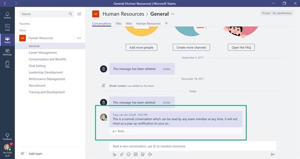Click the Add team link
This screenshot has height=159, width=300.
click(x=35, y=154)
